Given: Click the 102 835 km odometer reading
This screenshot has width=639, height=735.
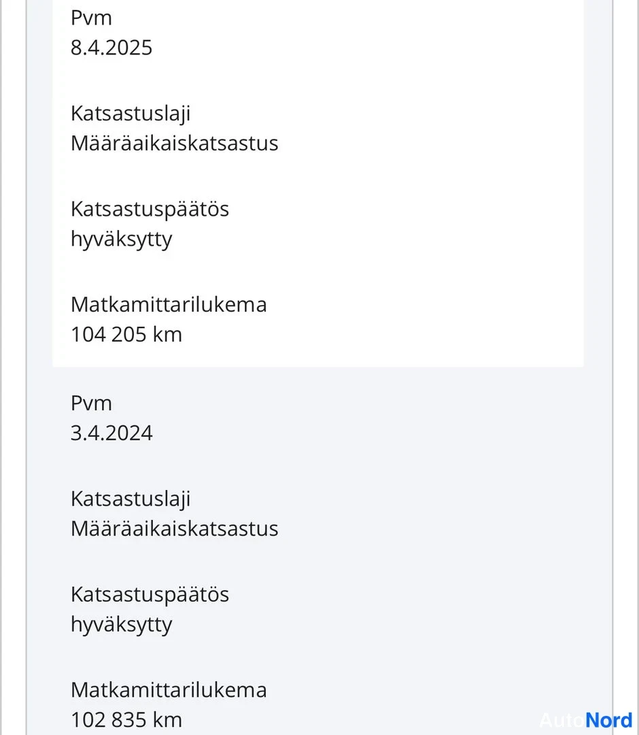Looking at the screenshot, I should click(126, 720).
